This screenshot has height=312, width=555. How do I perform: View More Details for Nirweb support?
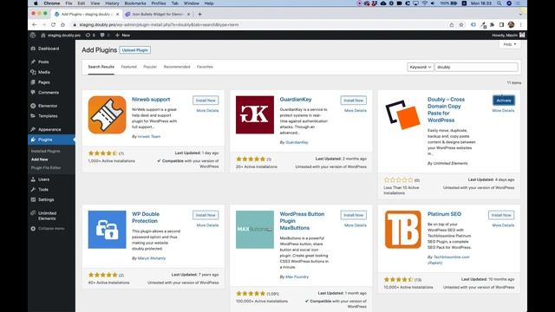[207, 111]
